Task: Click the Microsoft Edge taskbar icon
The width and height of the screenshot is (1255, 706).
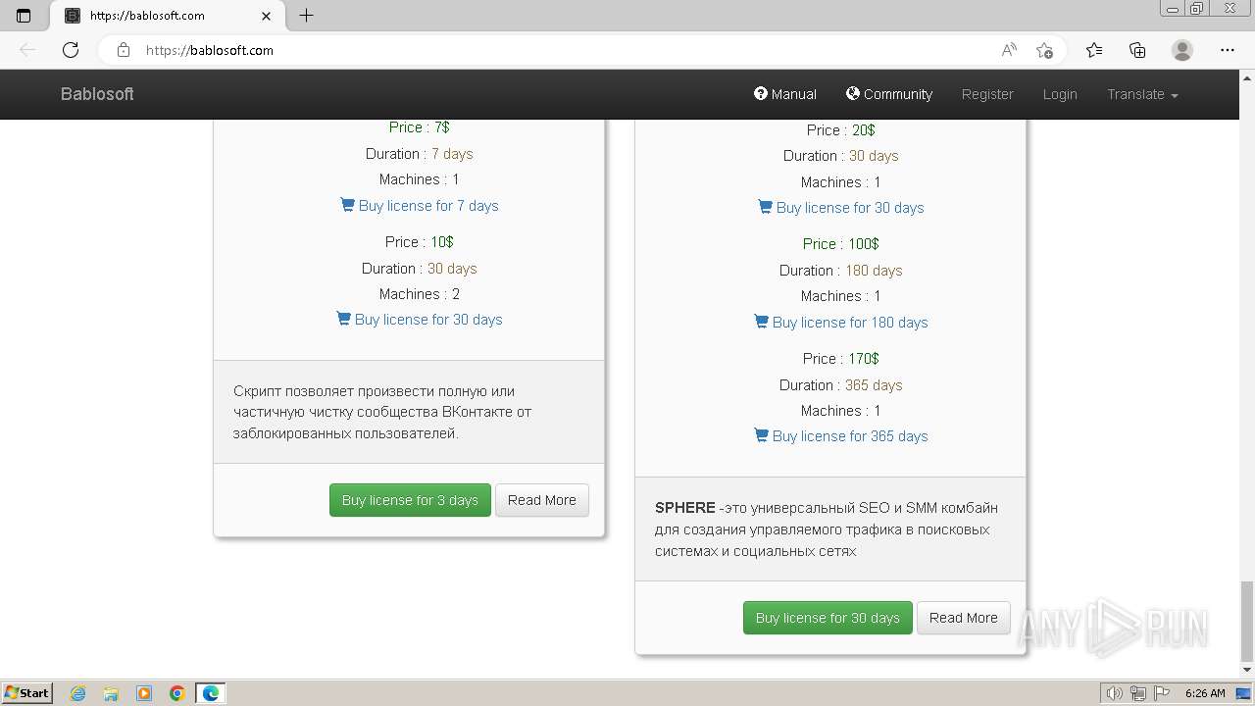Action: pos(211,693)
